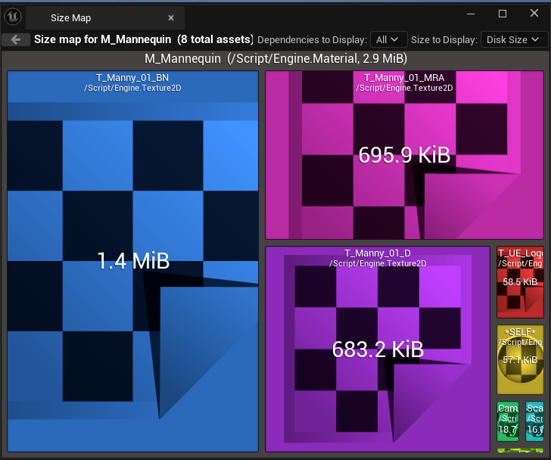Maximize the Size Map window
The image size is (551, 460).
click(502, 14)
